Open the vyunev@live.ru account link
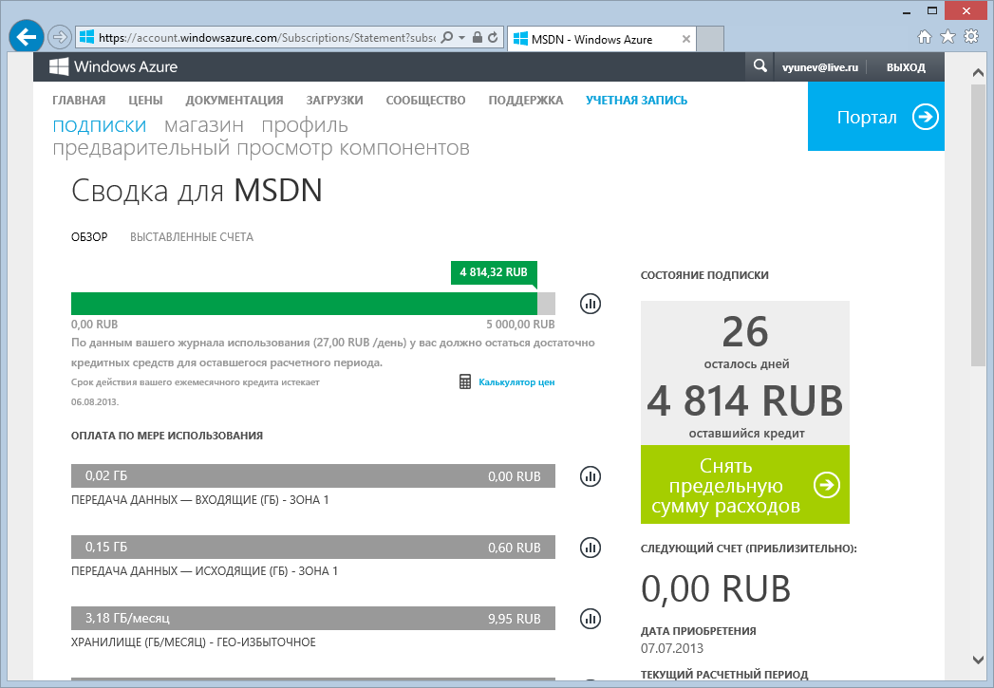The width and height of the screenshot is (994, 688). (819, 67)
